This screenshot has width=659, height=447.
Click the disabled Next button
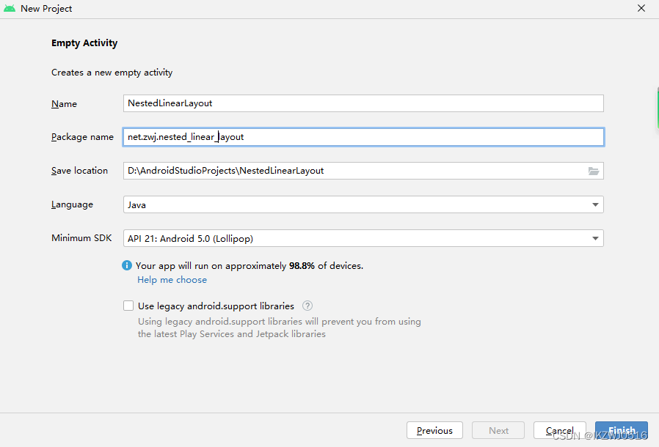[498, 430]
